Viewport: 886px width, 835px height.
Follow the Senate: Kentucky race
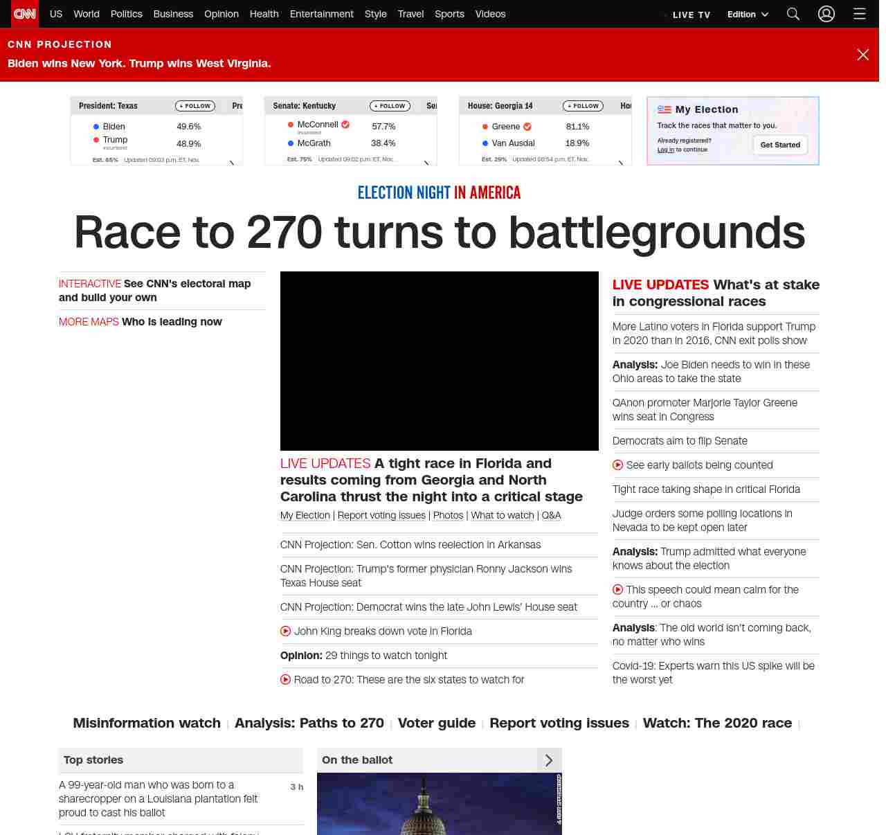[x=390, y=106]
